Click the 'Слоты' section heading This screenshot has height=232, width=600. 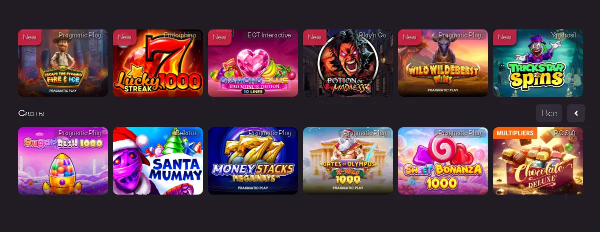[31, 114]
